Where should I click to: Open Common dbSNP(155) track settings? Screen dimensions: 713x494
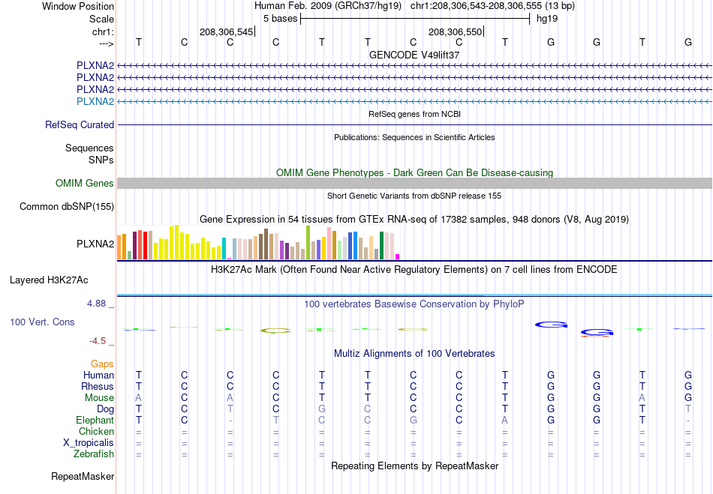coord(67,207)
